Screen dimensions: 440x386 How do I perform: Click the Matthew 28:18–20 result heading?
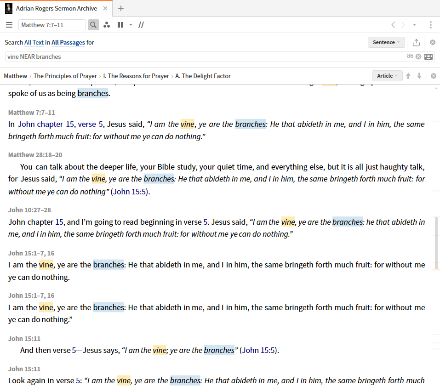pyautogui.click(x=35, y=155)
